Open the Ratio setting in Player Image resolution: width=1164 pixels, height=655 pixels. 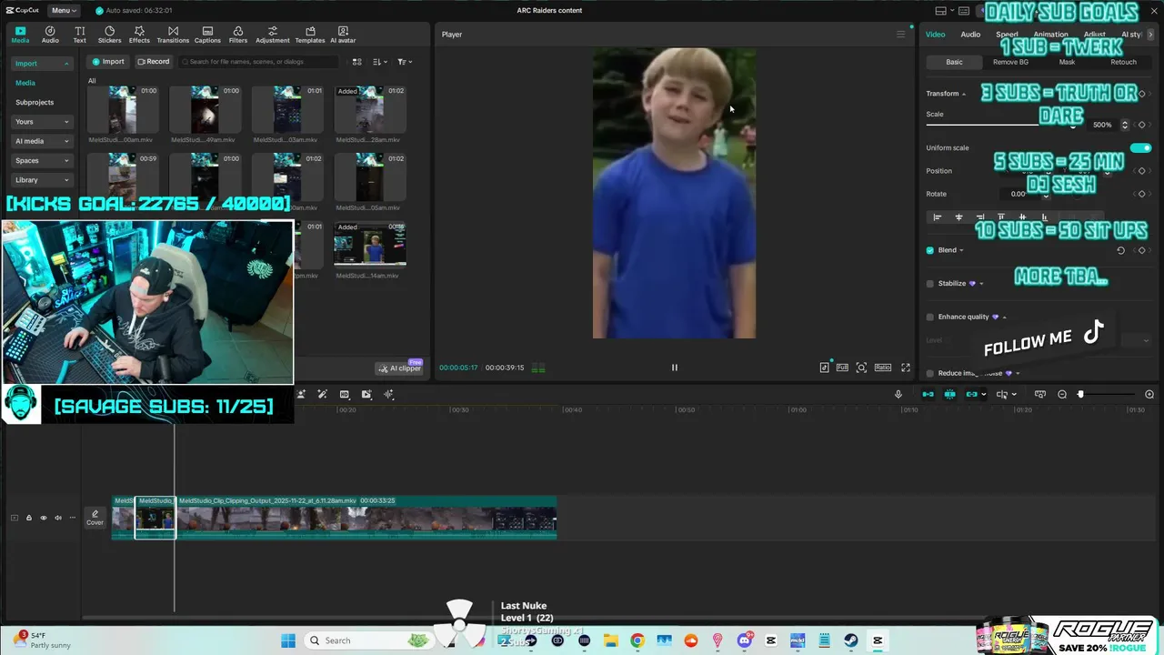(882, 368)
